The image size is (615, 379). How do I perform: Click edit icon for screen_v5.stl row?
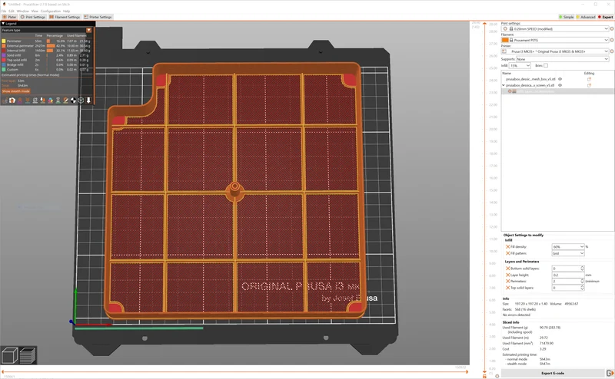point(589,85)
